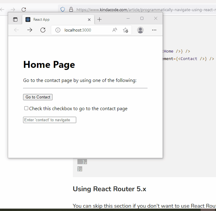Close the React App tab
The height and width of the screenshot is (211, 216).
point(89,20)
